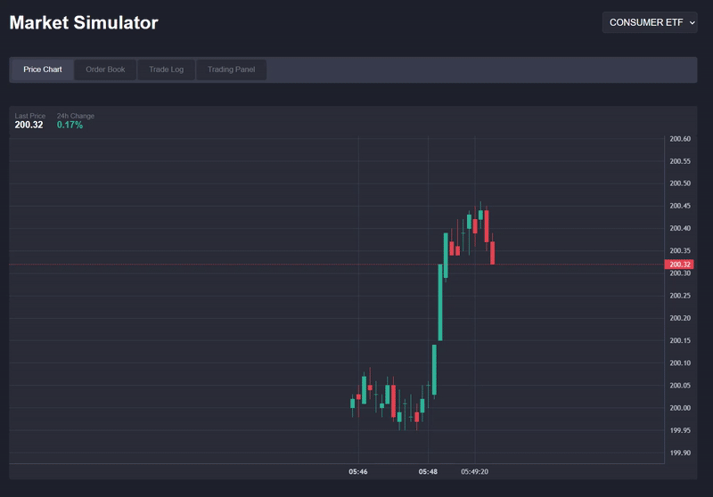Click the Market Simulator title
Screen dimensions: 713x497
[x=84, y=23]
